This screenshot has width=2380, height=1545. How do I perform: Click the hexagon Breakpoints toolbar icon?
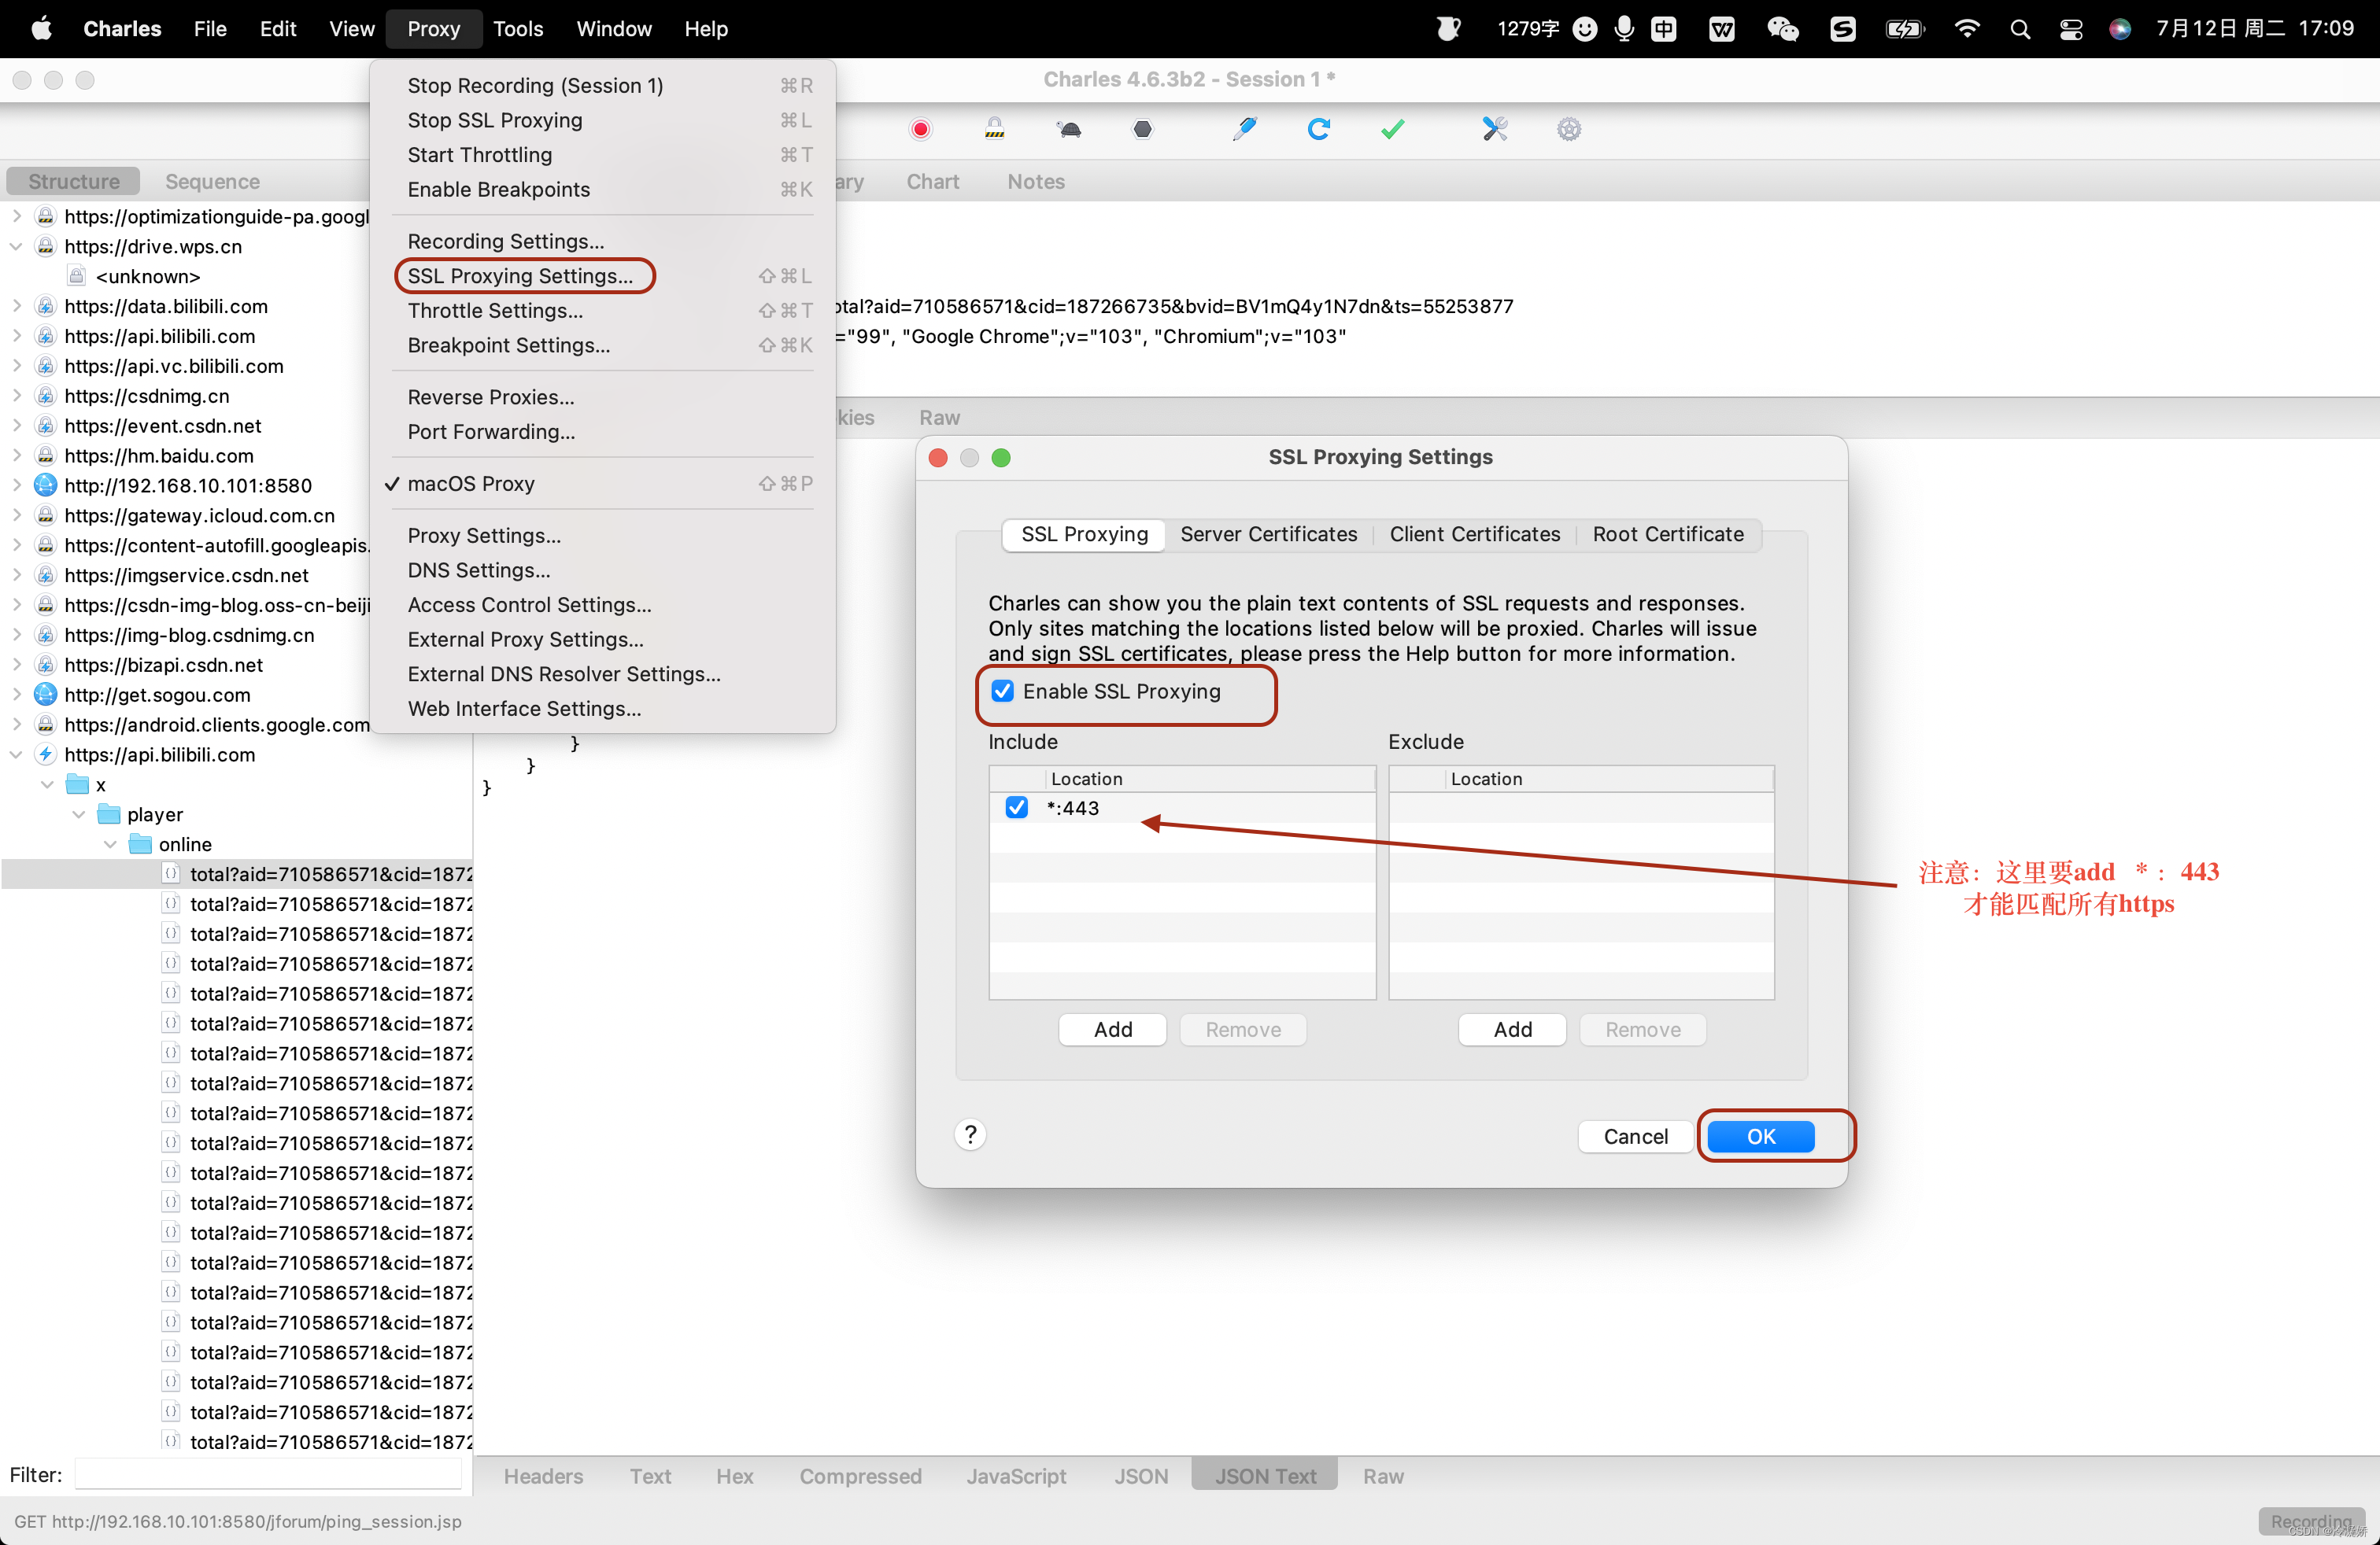click(x=1143, y=129)
